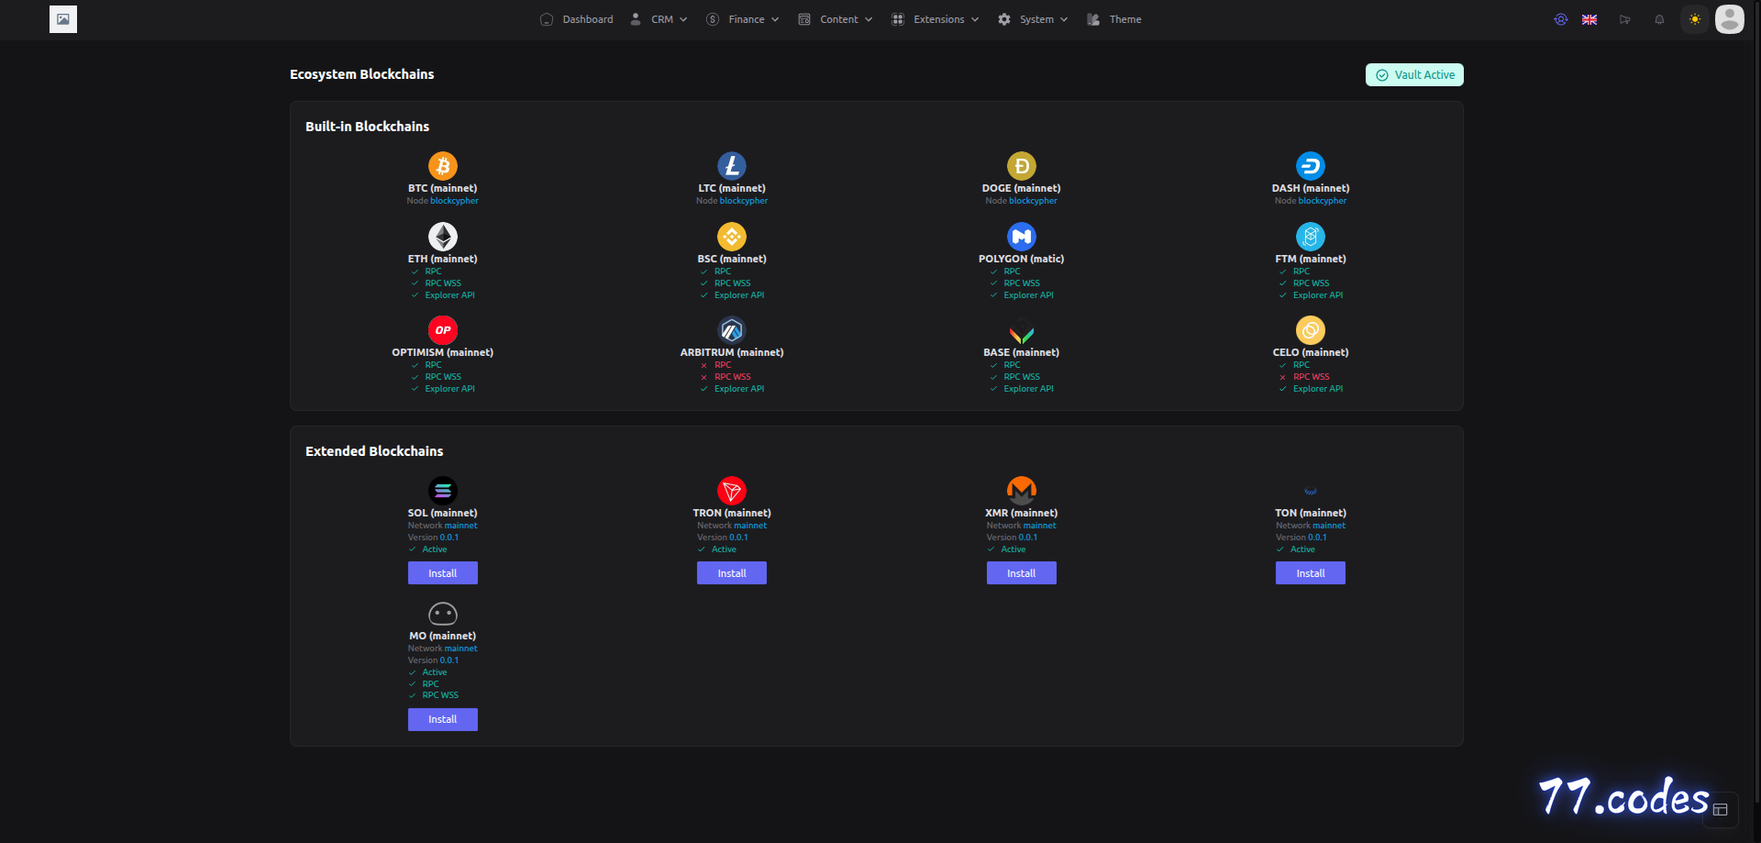Click Active status under XMR
Screen dimensions: 1761x843
click(1006, 549)
